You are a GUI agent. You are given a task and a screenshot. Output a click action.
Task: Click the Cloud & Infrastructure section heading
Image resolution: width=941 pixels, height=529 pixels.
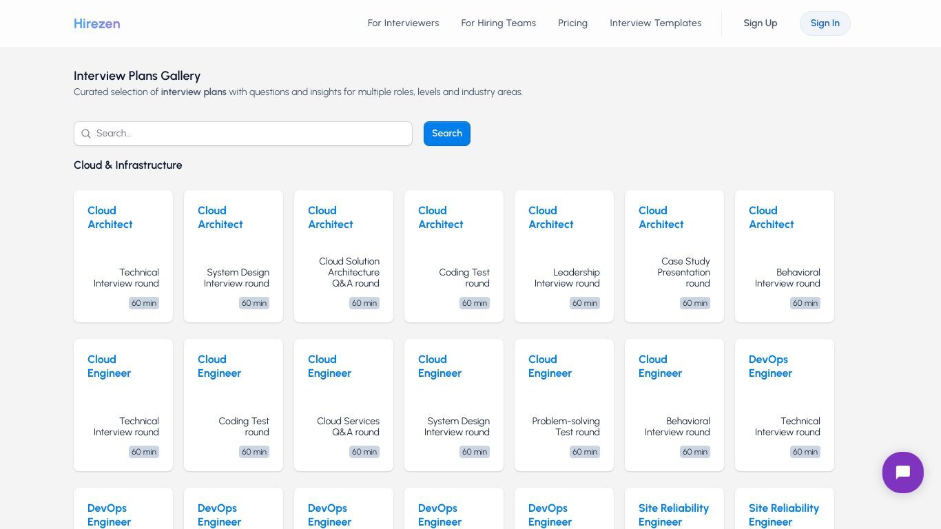point(128,165)
